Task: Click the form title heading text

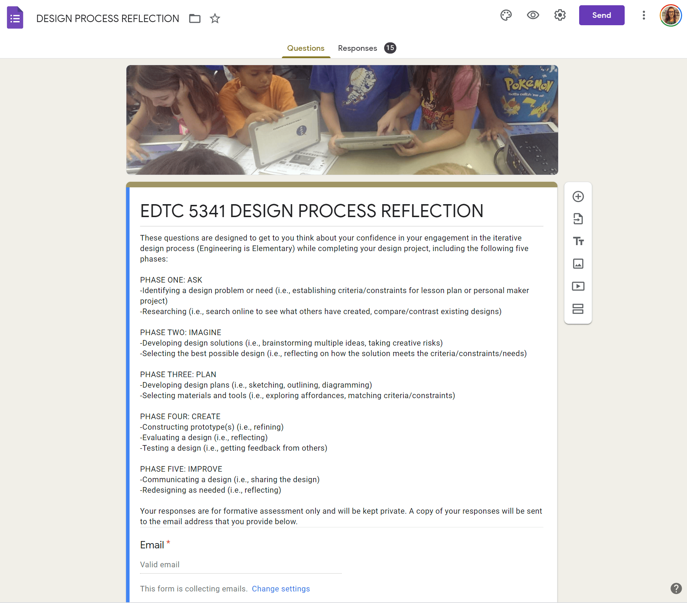Action: click(312, 211)
